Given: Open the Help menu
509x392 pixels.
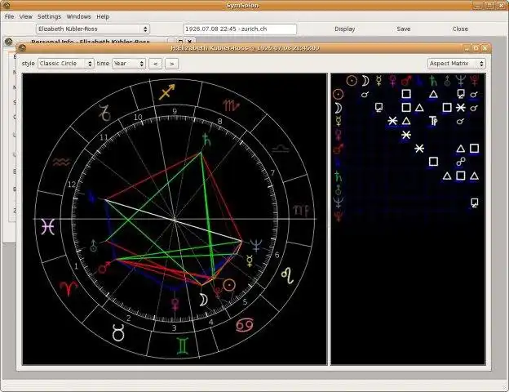Looking at the screenshot, I should (x=103, y=16).
